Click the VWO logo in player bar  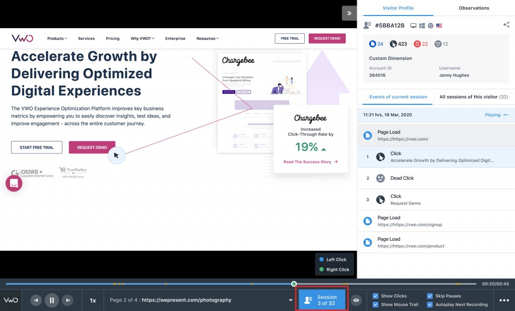point(11,300)
